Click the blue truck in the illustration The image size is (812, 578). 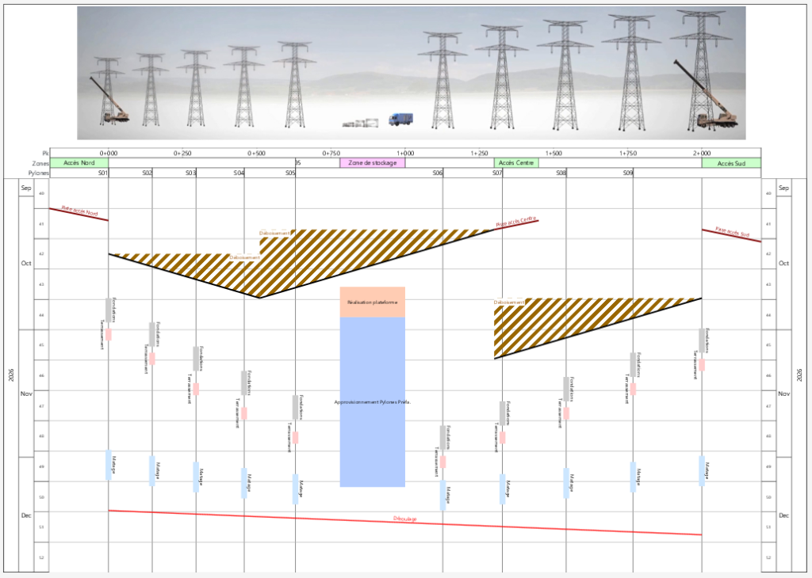tap(400, 120)
